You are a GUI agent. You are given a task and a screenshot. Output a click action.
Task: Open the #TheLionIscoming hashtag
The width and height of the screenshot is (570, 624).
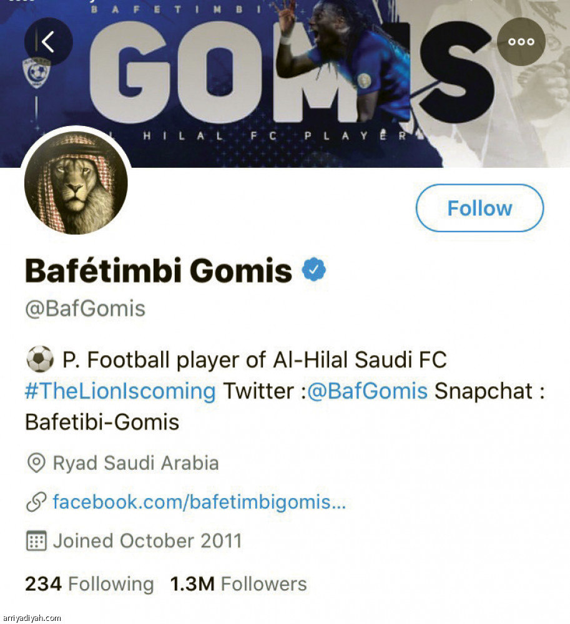click(119, 391)
